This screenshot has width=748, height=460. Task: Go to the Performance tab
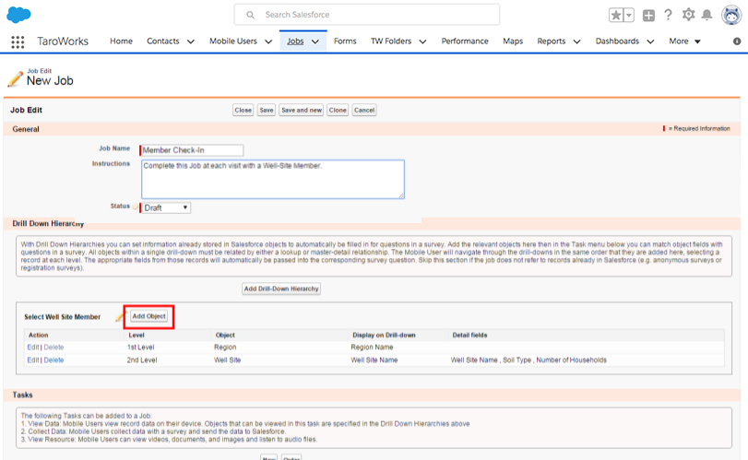465,41
